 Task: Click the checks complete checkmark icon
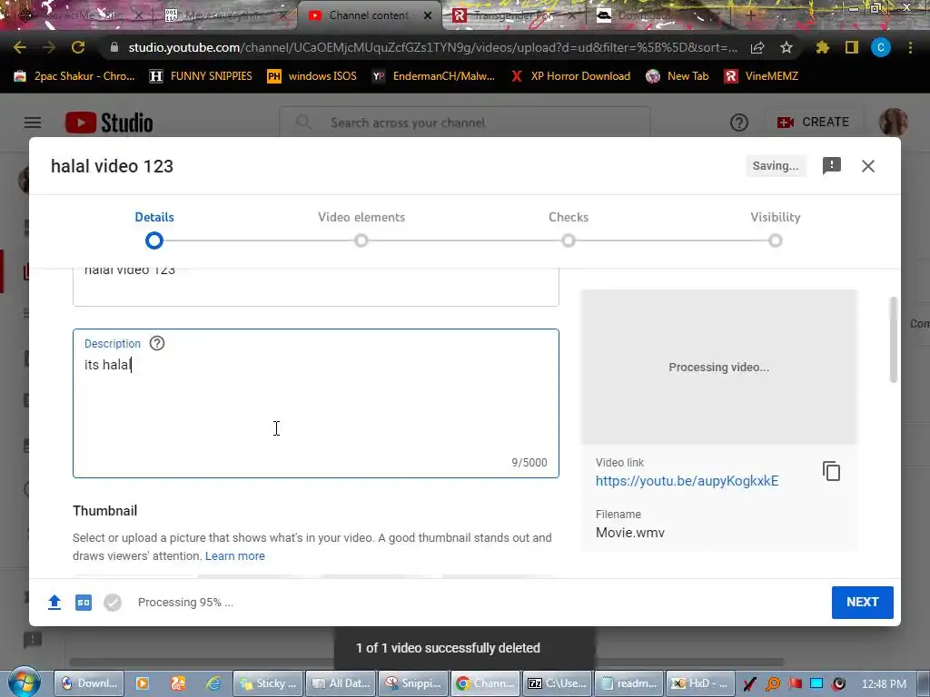pos(113,603)
